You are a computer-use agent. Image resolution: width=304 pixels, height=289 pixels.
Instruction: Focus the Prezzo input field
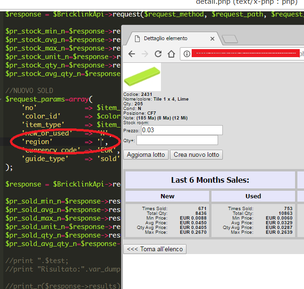(x=182, y=130)
